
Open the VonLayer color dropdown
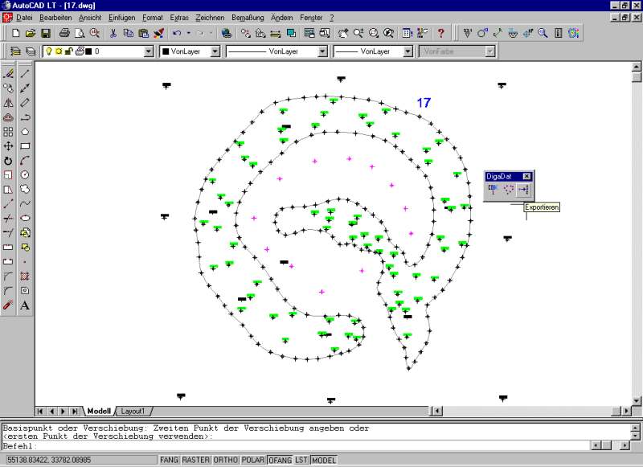click(215, 51)
